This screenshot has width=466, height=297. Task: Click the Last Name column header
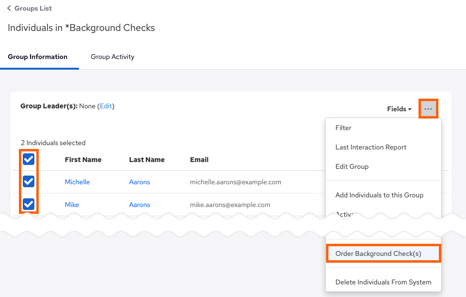[x=146, y=160]
